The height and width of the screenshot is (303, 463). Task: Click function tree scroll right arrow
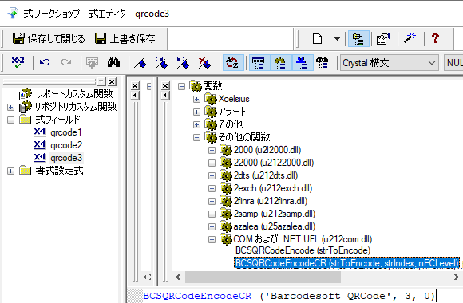(456, 277)
